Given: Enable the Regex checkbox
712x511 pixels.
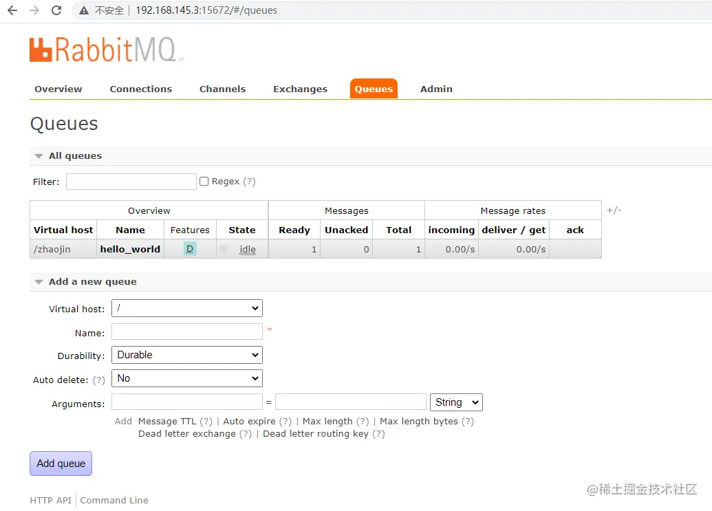Looking at the screenshot, I should click(x=204, y=182).
